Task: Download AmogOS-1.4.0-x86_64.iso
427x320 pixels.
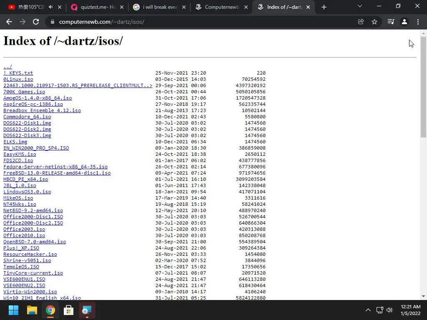Action: pyautogui.click(x=38, y=98)
